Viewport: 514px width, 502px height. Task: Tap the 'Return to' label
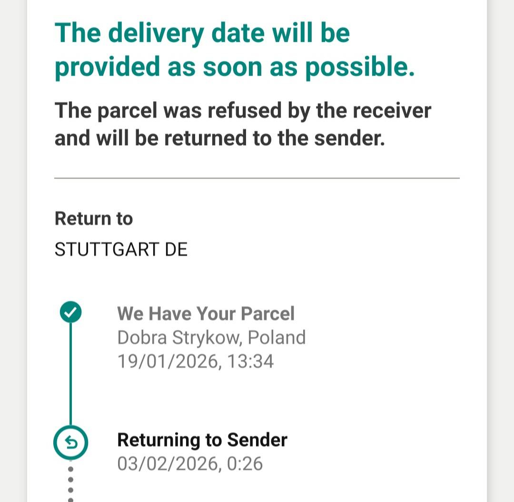click(x=94, y=218)
